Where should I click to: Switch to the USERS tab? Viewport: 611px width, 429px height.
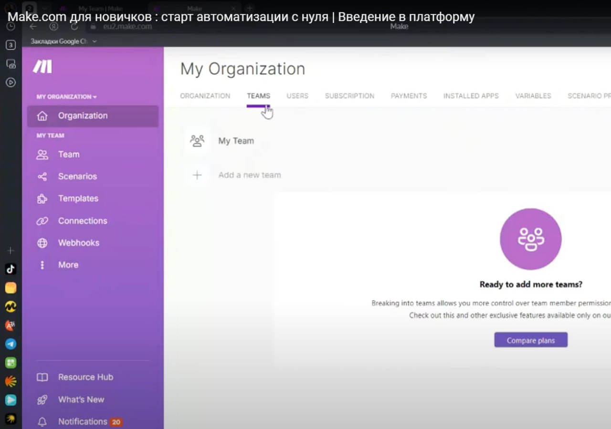297,96
